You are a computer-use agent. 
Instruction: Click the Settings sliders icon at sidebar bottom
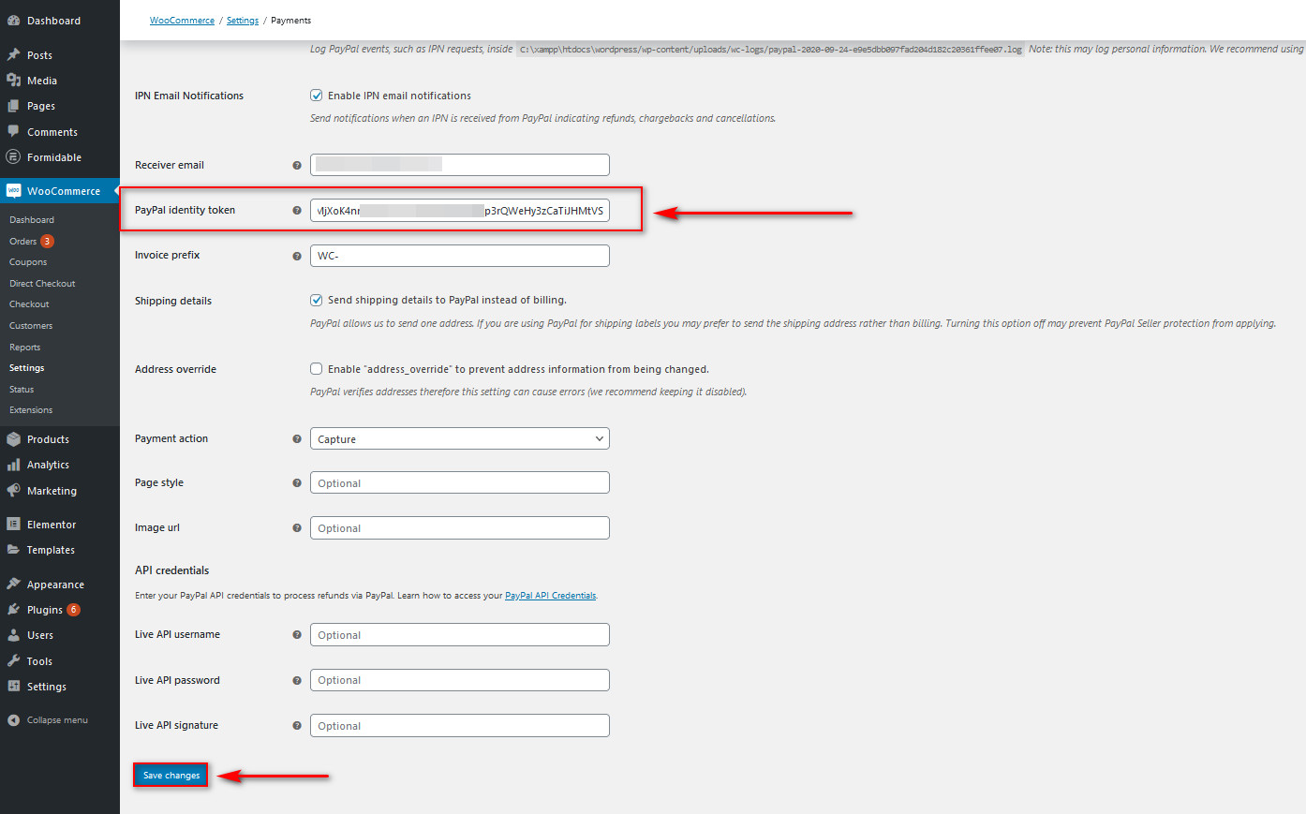click(x=13, y=687)
